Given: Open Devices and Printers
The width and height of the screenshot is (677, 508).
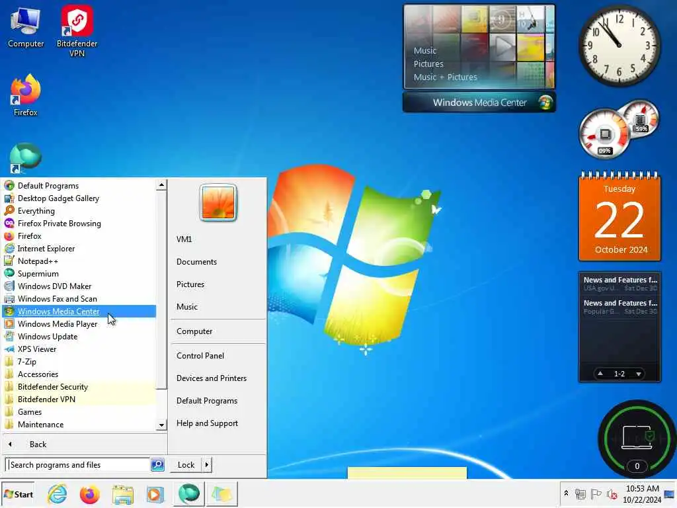Looking at the screenshot, I should [218, 378].
